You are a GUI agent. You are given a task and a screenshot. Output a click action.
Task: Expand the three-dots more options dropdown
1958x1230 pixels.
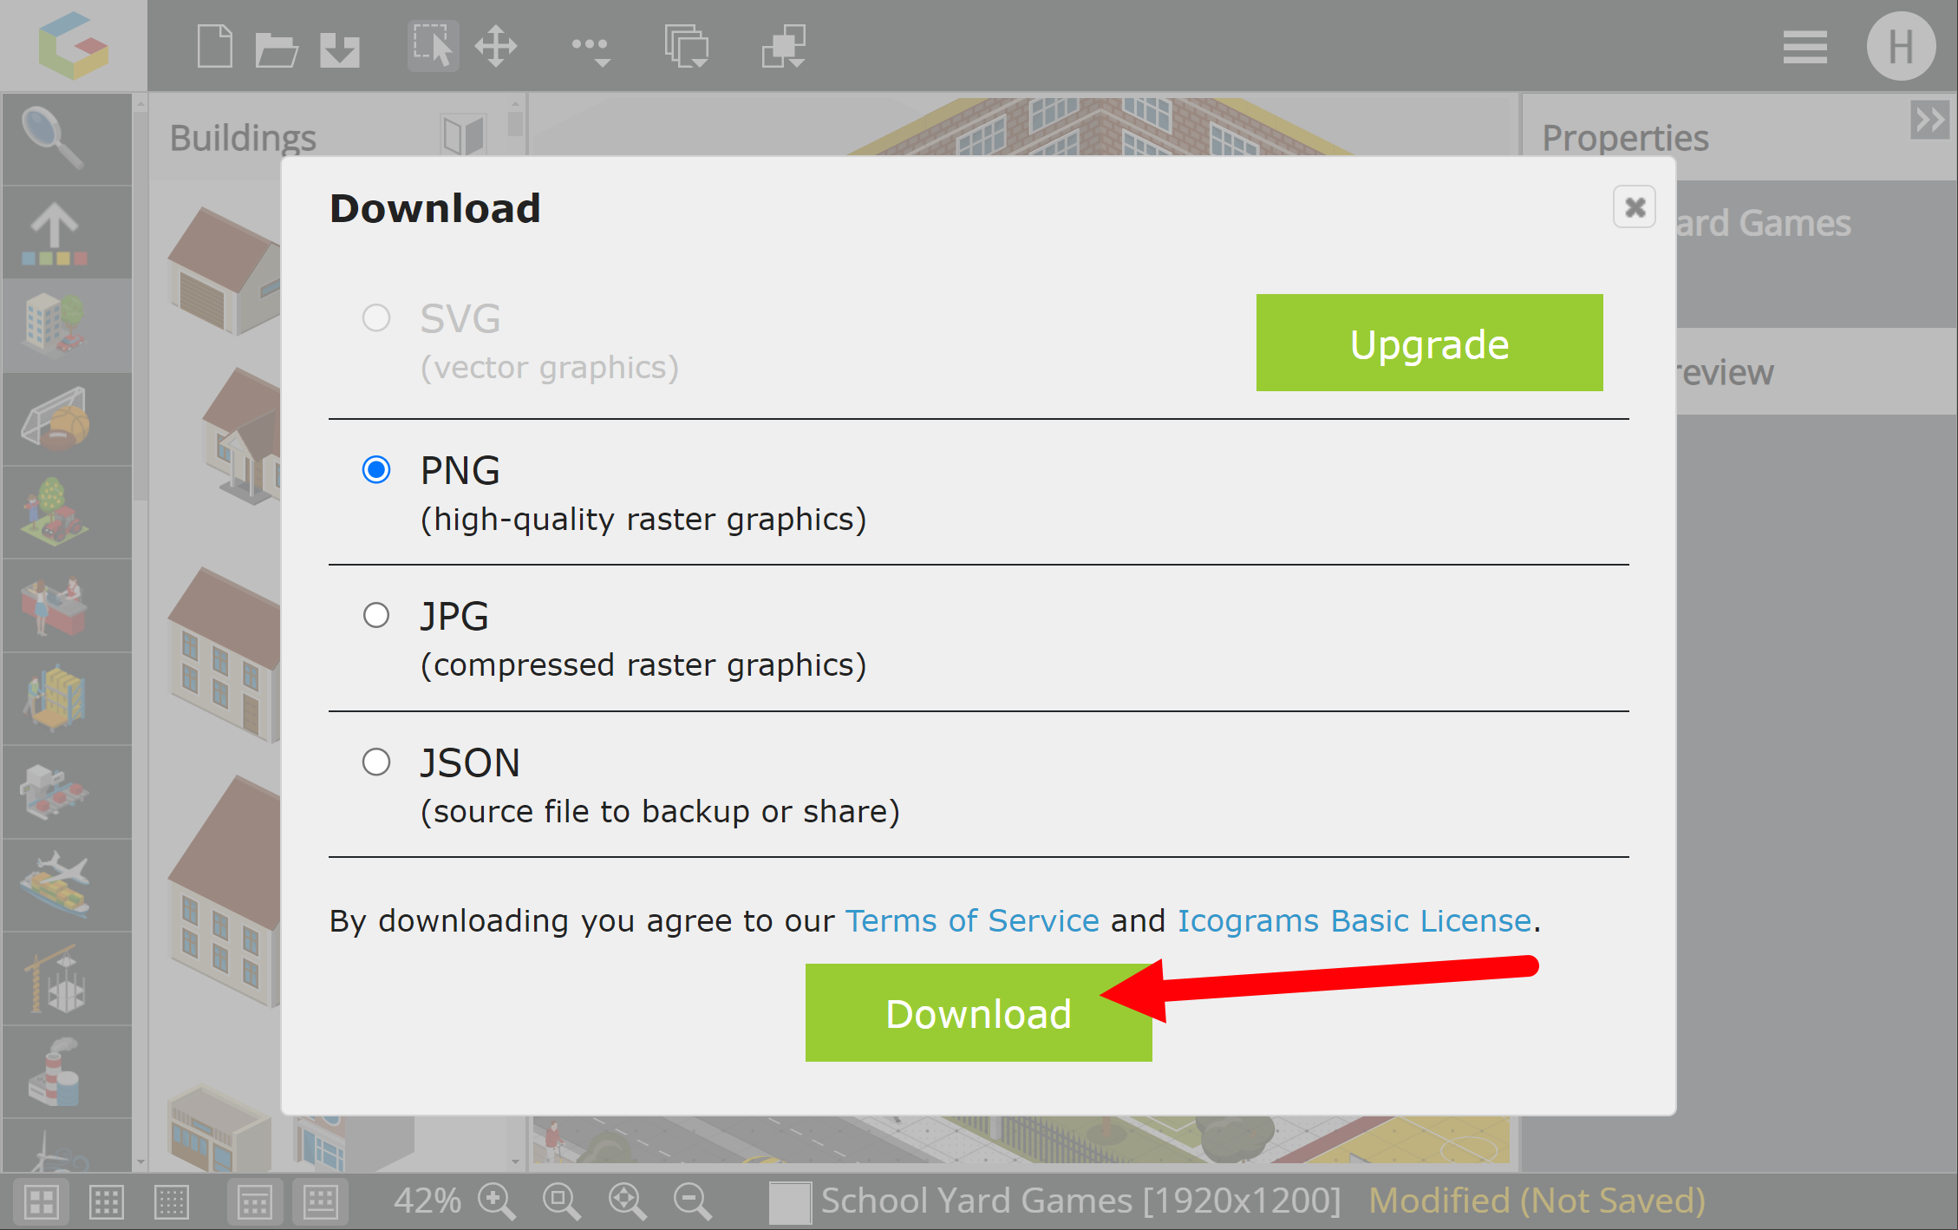coord(591,48)
